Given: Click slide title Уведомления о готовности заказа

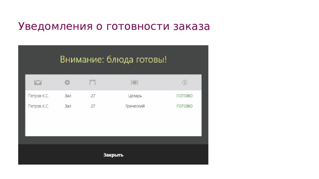Looking at the screenshot, I should (x=114, y=26).
